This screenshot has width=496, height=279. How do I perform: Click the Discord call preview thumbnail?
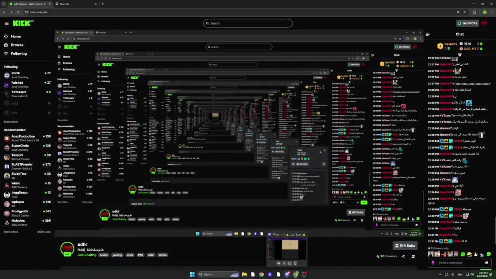click(287, 250)
